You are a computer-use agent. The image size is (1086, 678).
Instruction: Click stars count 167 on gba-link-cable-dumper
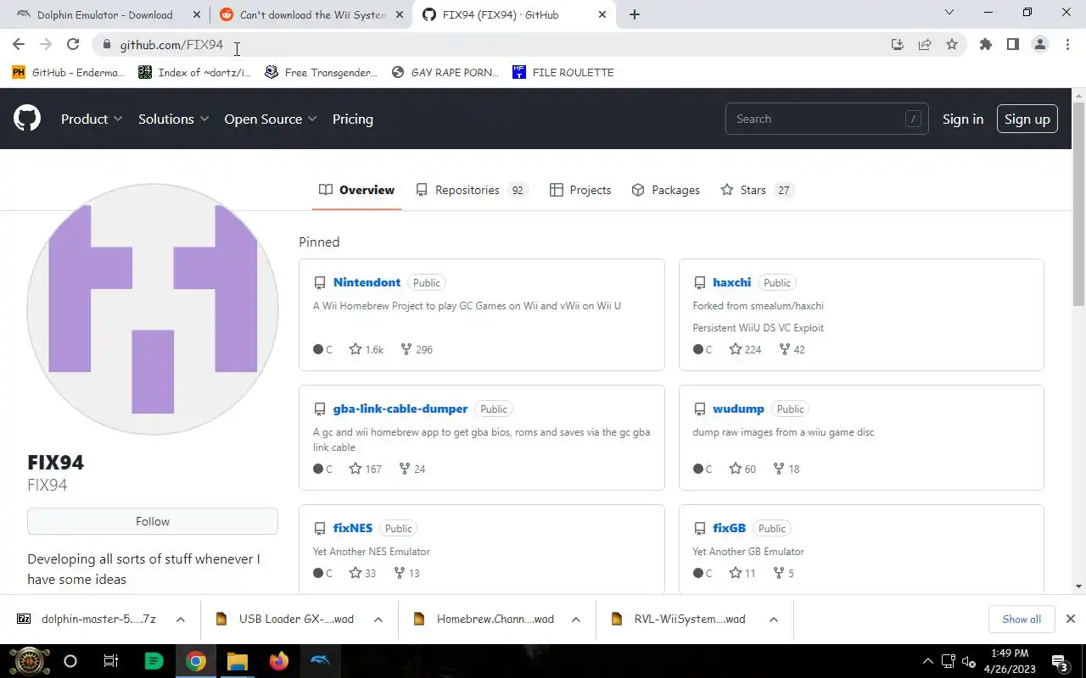click(x=366, y=469)
